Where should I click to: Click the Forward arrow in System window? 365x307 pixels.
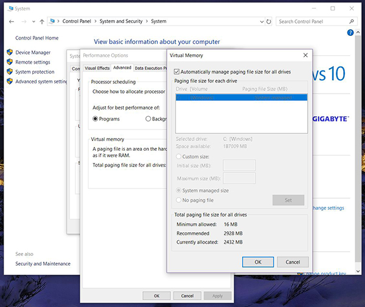pos(24,22)
